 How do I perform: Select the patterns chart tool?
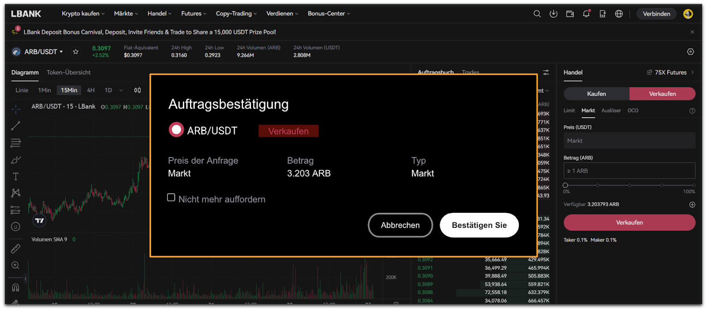[15, 193]
